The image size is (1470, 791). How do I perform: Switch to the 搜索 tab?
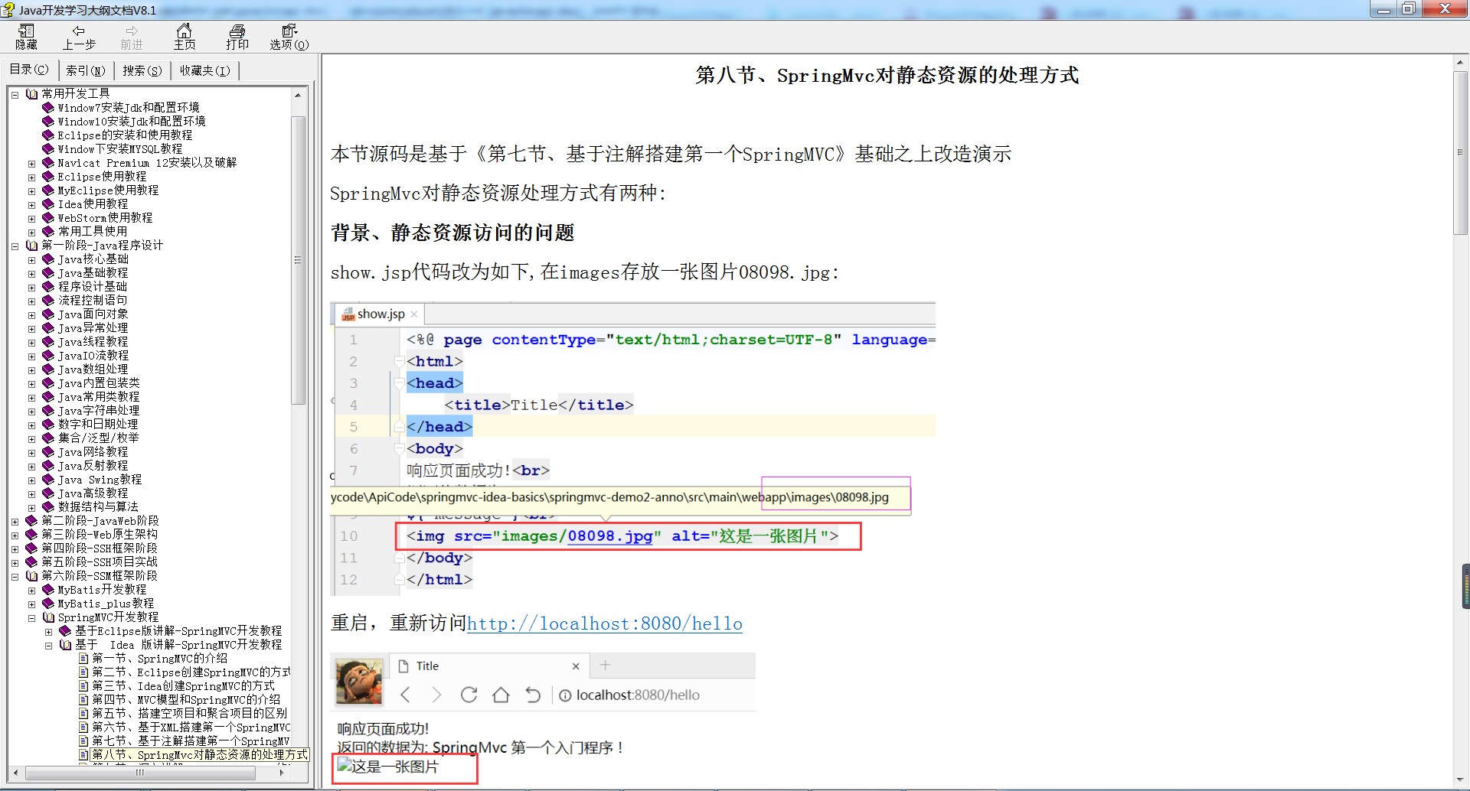142,70
